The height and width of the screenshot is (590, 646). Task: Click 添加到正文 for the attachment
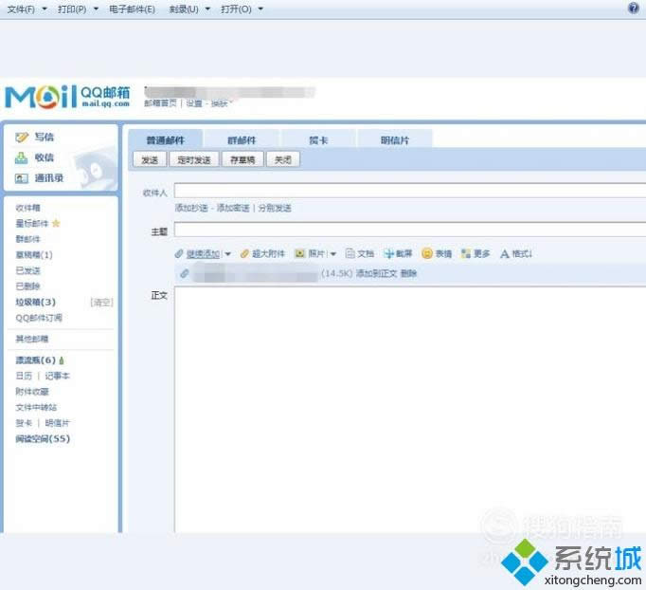point(377,273)
